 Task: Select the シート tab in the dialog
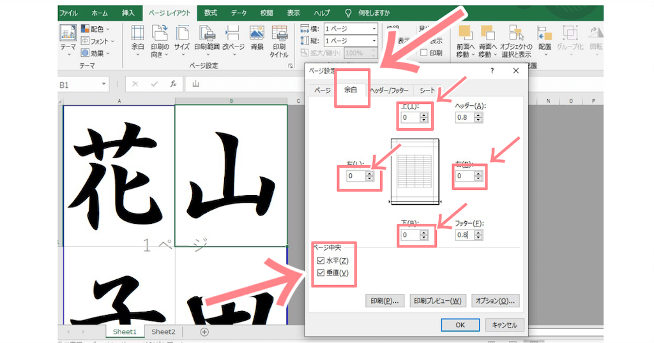pyautogui.click(x=427, y=90)
